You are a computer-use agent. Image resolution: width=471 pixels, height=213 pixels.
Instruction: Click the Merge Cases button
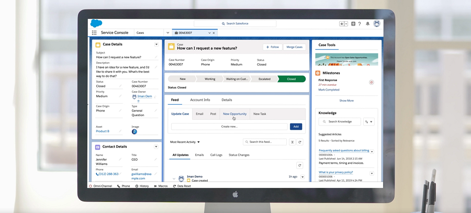(294, 47)
